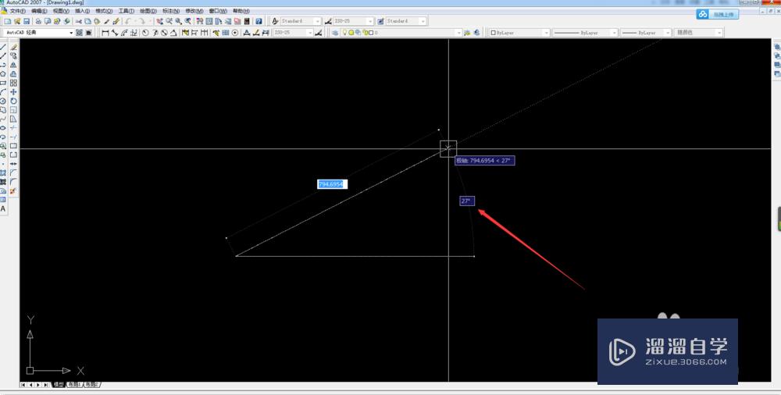781x395 pixels.
Task: Open the 工具 (Tools) menu
Action: tap(127, 10)
